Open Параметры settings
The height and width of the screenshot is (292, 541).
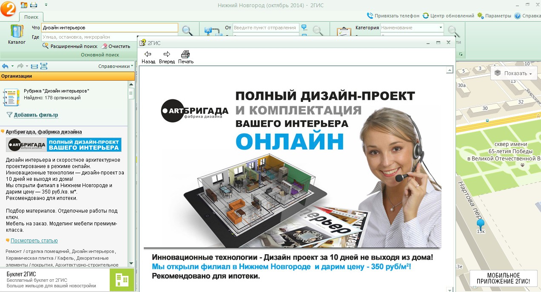pos(494,16)
